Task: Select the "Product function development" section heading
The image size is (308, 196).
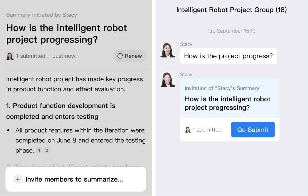Action: (x=61, y=111)
